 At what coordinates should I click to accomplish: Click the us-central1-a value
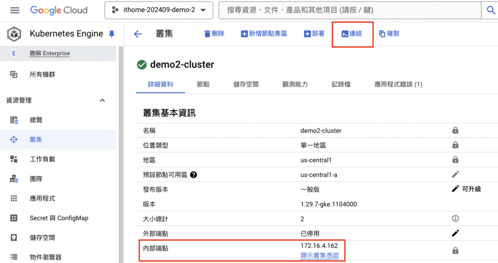click(x=319, y=175)
